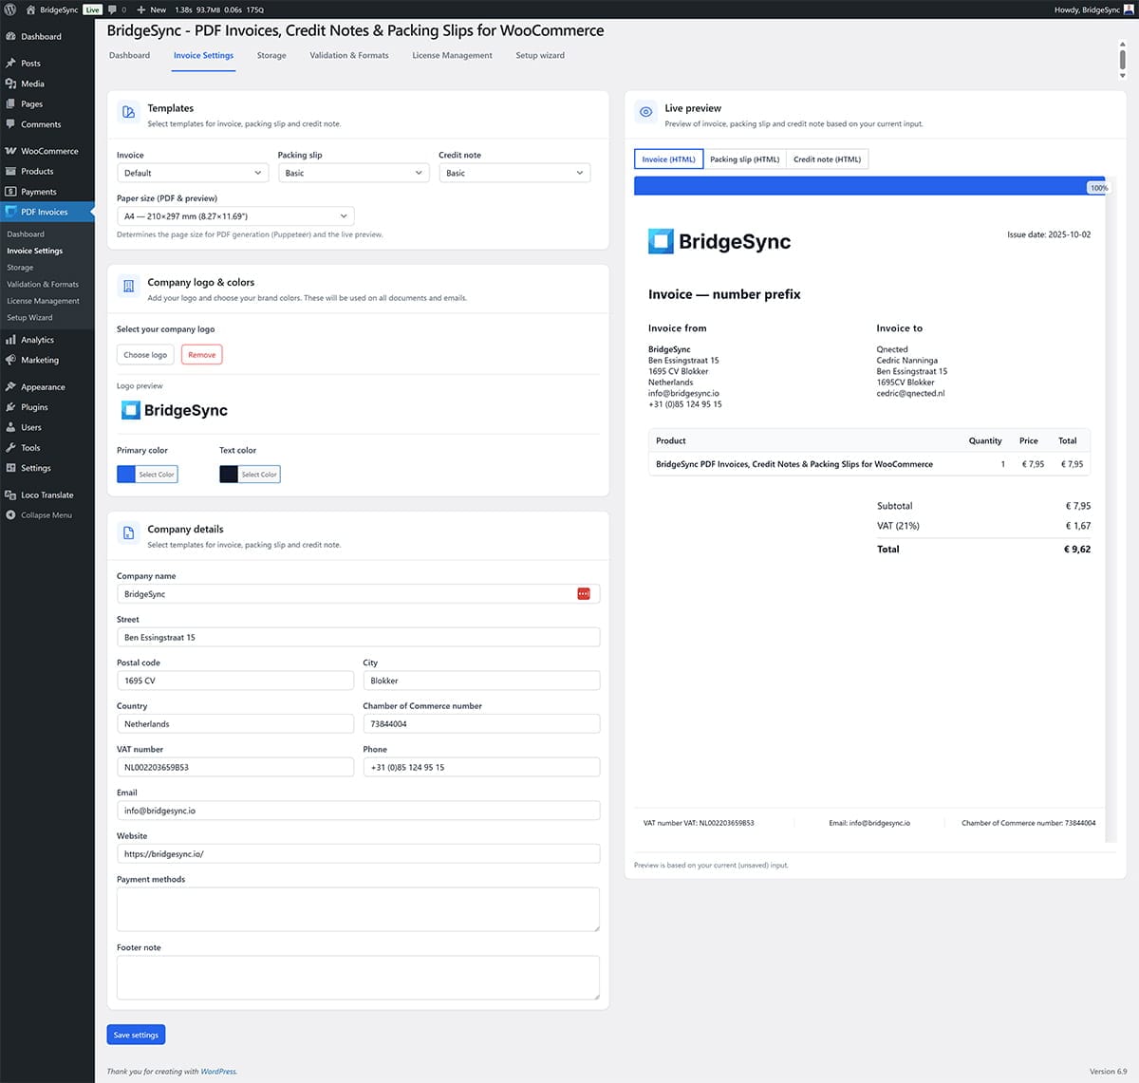1139x1083 pixels.
Task: Click the Templates section icon
Action: [x=128, y=112]
